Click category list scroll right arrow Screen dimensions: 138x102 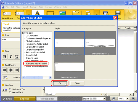50,77
